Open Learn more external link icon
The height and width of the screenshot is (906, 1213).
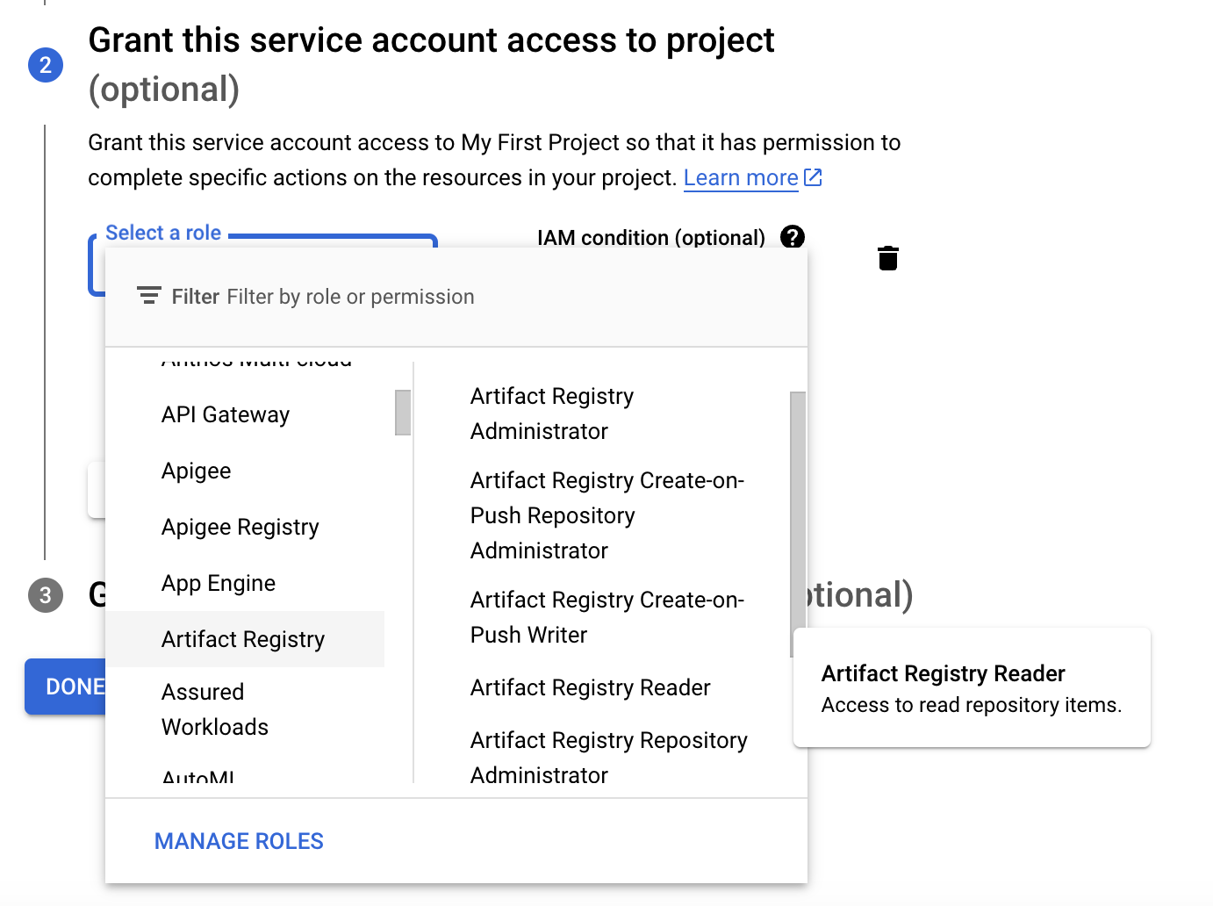coord(813,177)
